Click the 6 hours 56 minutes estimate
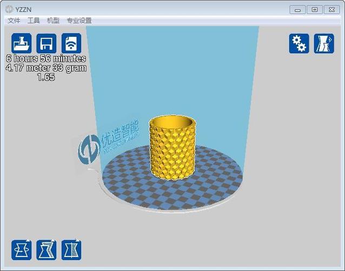345x271 pixels. (46, 59)
